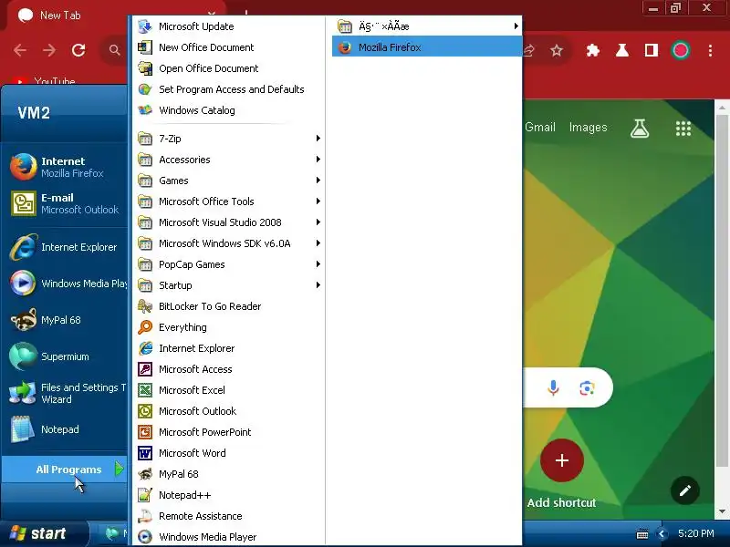The image size is (730, 547).
Task: Search by image with Lens icon
Action: point(587,388)
